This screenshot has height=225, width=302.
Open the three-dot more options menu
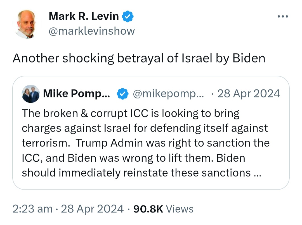tap(283, 16)
